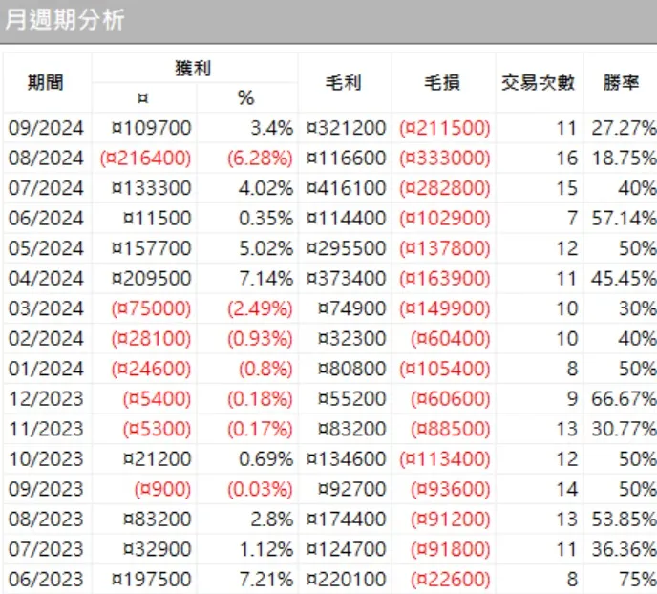Viewport: 657px width, 594px height.
Task: Click gross loss (¤333000)
Action: (445, 158)
